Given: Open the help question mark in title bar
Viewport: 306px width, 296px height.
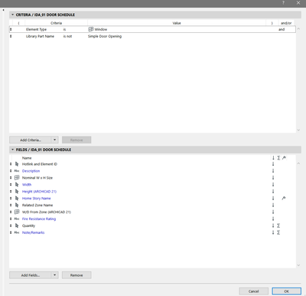Looking at the screenshot, I should pyautogui.click(x=283, y=3).
